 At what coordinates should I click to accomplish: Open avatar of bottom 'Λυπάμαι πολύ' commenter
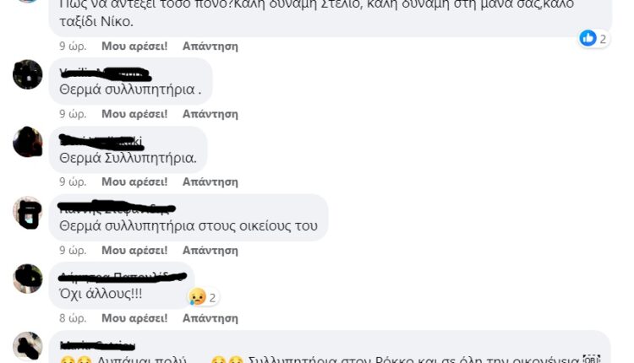pyautogui.click(x=28, y=346)
